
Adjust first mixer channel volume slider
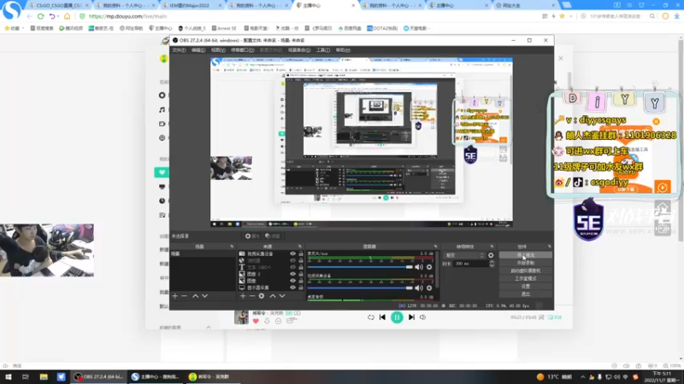(360, 267)
